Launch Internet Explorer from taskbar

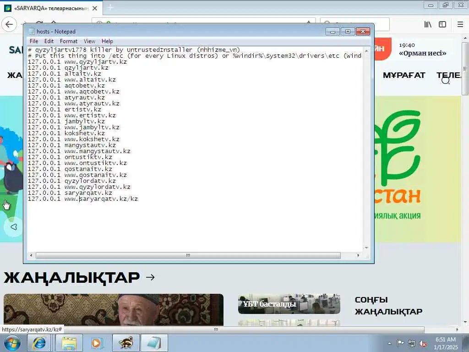point(39,343)
